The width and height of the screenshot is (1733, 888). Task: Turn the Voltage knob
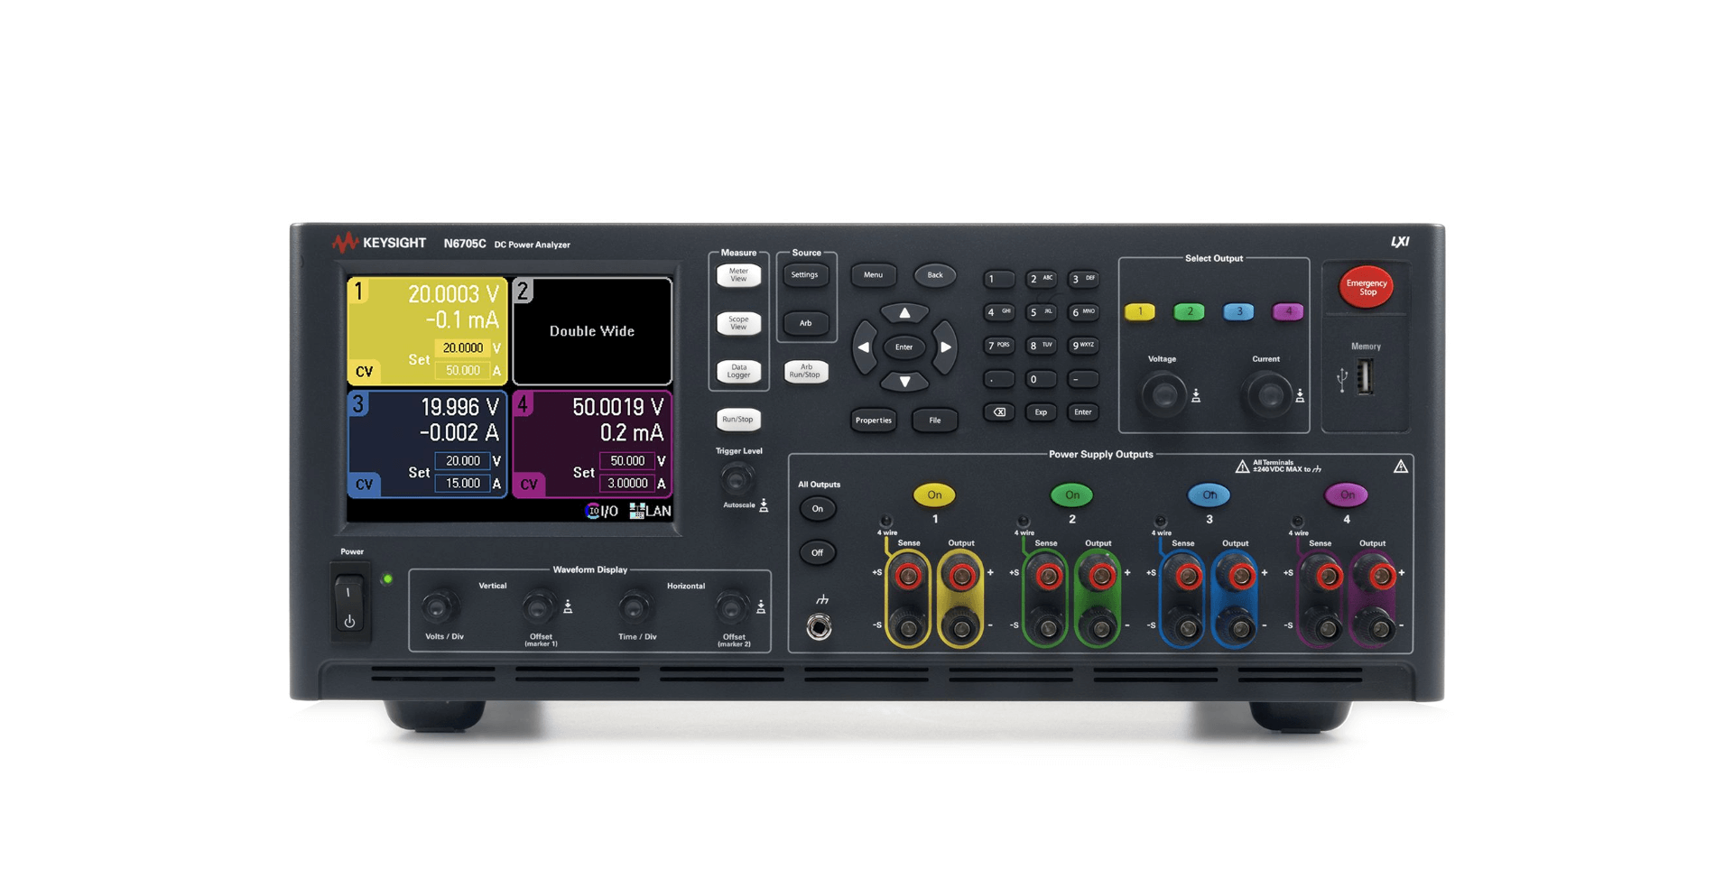click(1163, 395)
